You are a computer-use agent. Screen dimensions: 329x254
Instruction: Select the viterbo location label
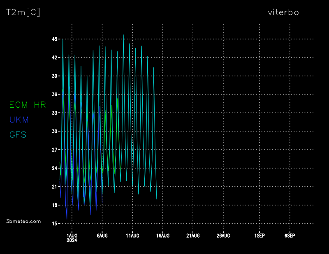click(x=283, y=12)
